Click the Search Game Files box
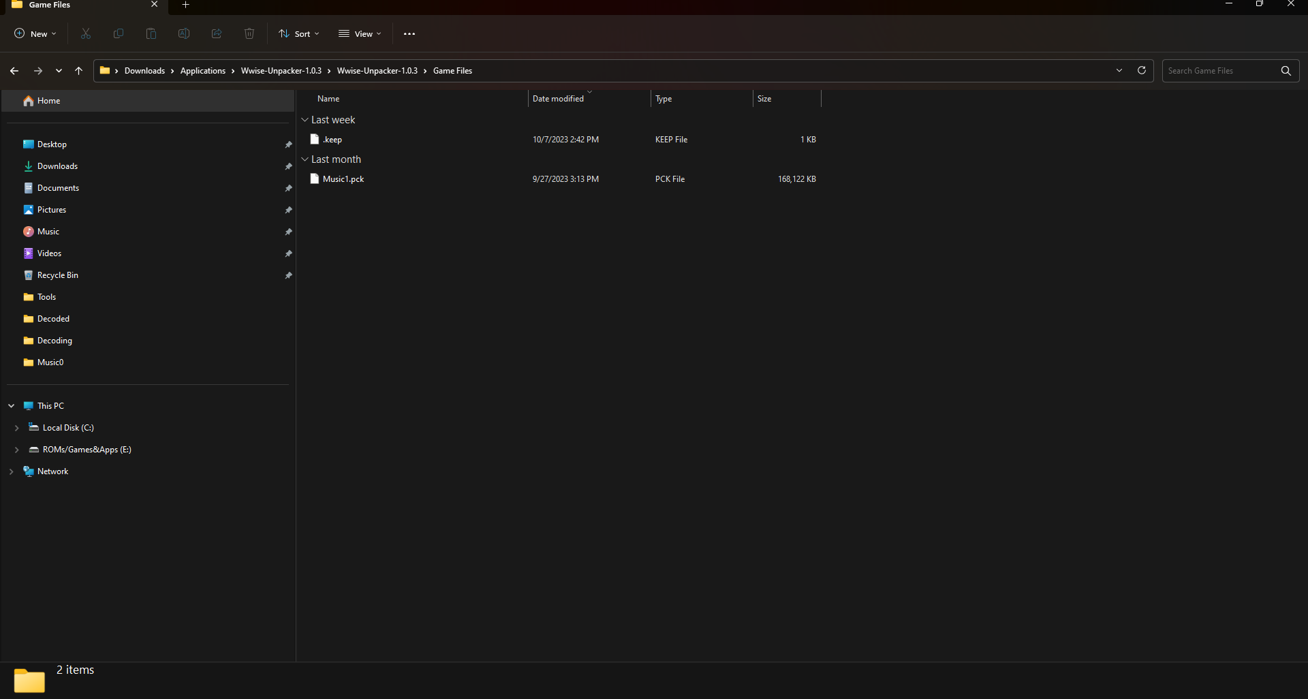1308x699 pixels. (1219, 71)
